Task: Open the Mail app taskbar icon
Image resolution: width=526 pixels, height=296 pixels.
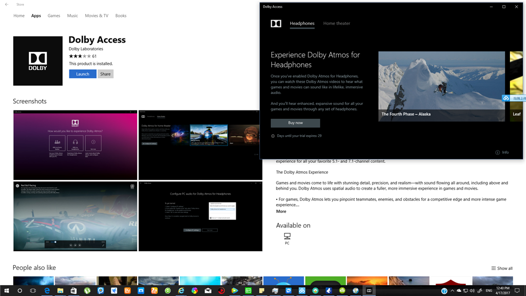Action: click(x=208, y=291)
